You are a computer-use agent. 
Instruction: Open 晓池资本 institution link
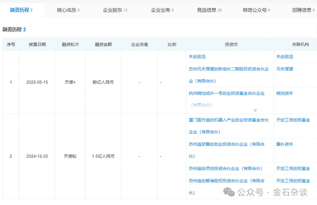(x=285, y=93)
